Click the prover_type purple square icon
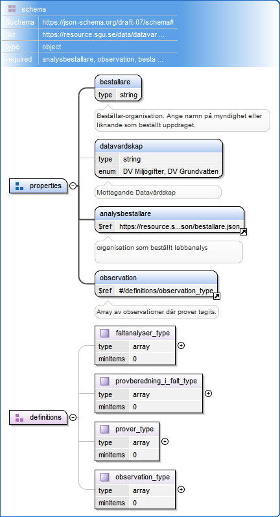The width and height of the screenshot is (280, 517). coord(105,429)
